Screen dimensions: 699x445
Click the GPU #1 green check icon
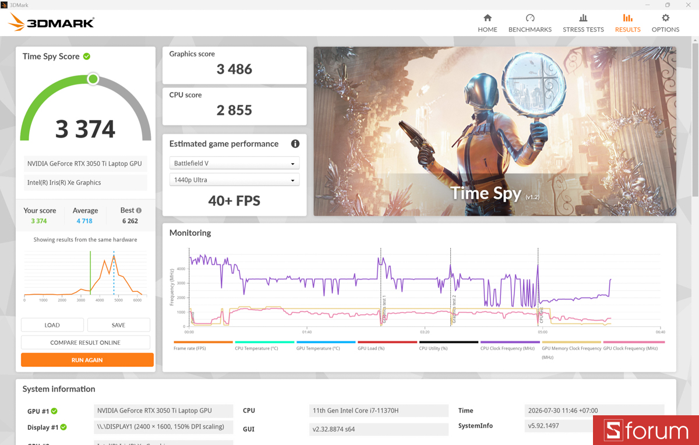coord(54,411)
